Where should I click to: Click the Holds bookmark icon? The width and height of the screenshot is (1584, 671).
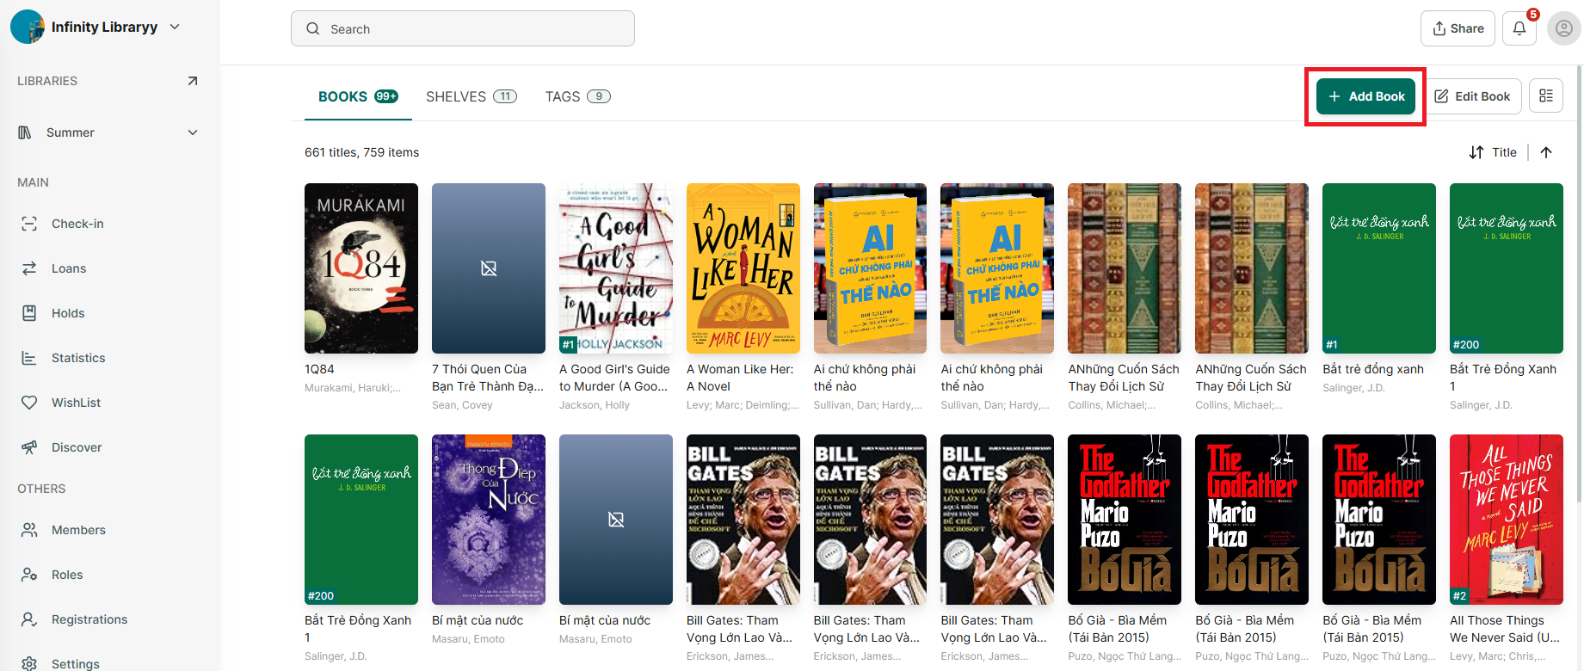[29, 313]
